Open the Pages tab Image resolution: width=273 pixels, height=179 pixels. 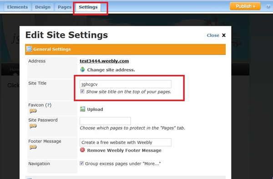65,7
